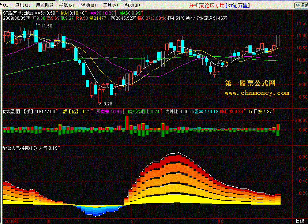Screen dimensions: 308x224
Task: Click the 0.20 popularity axis label
Action: click(303, 193)
